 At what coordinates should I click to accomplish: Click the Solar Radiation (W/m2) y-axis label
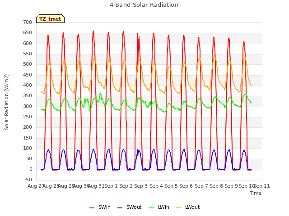[6, 102]
